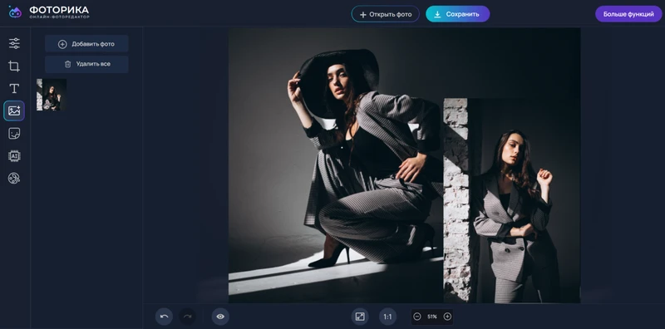Toggle the eye preview of original
The height and width of the screenshot is (329, 665).
[x=220, y=317]
